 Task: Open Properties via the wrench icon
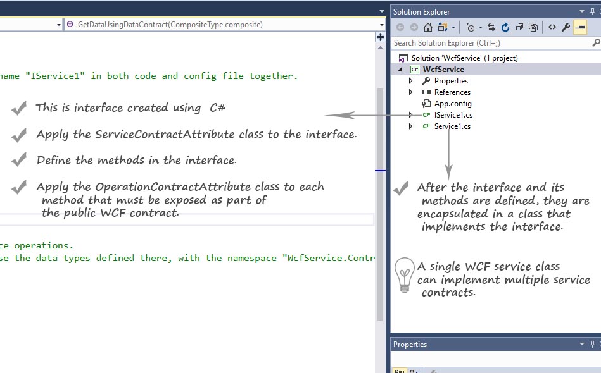click(566, 27)
